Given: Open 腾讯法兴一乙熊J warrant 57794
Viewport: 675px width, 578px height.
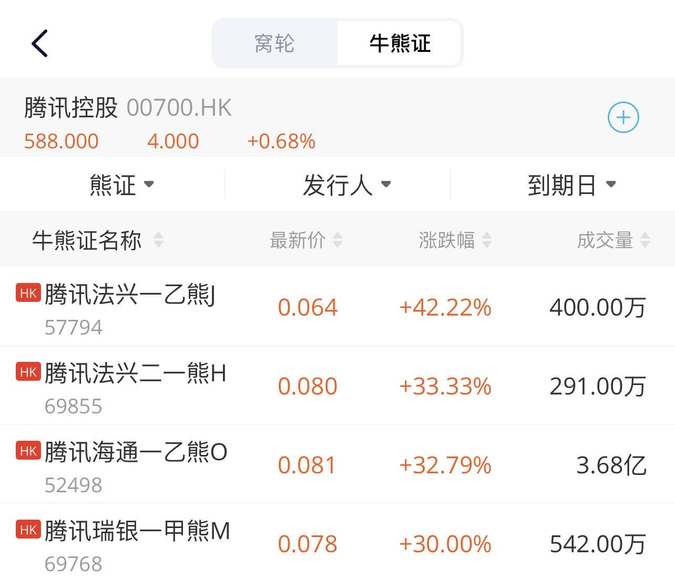Looking at the screenshot, I should 337,307.
